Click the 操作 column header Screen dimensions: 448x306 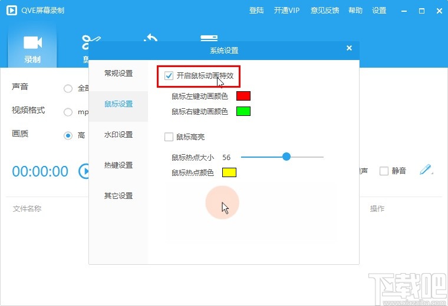click(377, 209)
